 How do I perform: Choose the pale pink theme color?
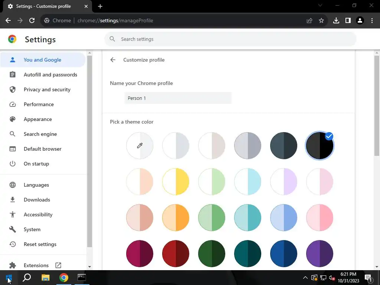pyautogui.click(x=320, y=181)
